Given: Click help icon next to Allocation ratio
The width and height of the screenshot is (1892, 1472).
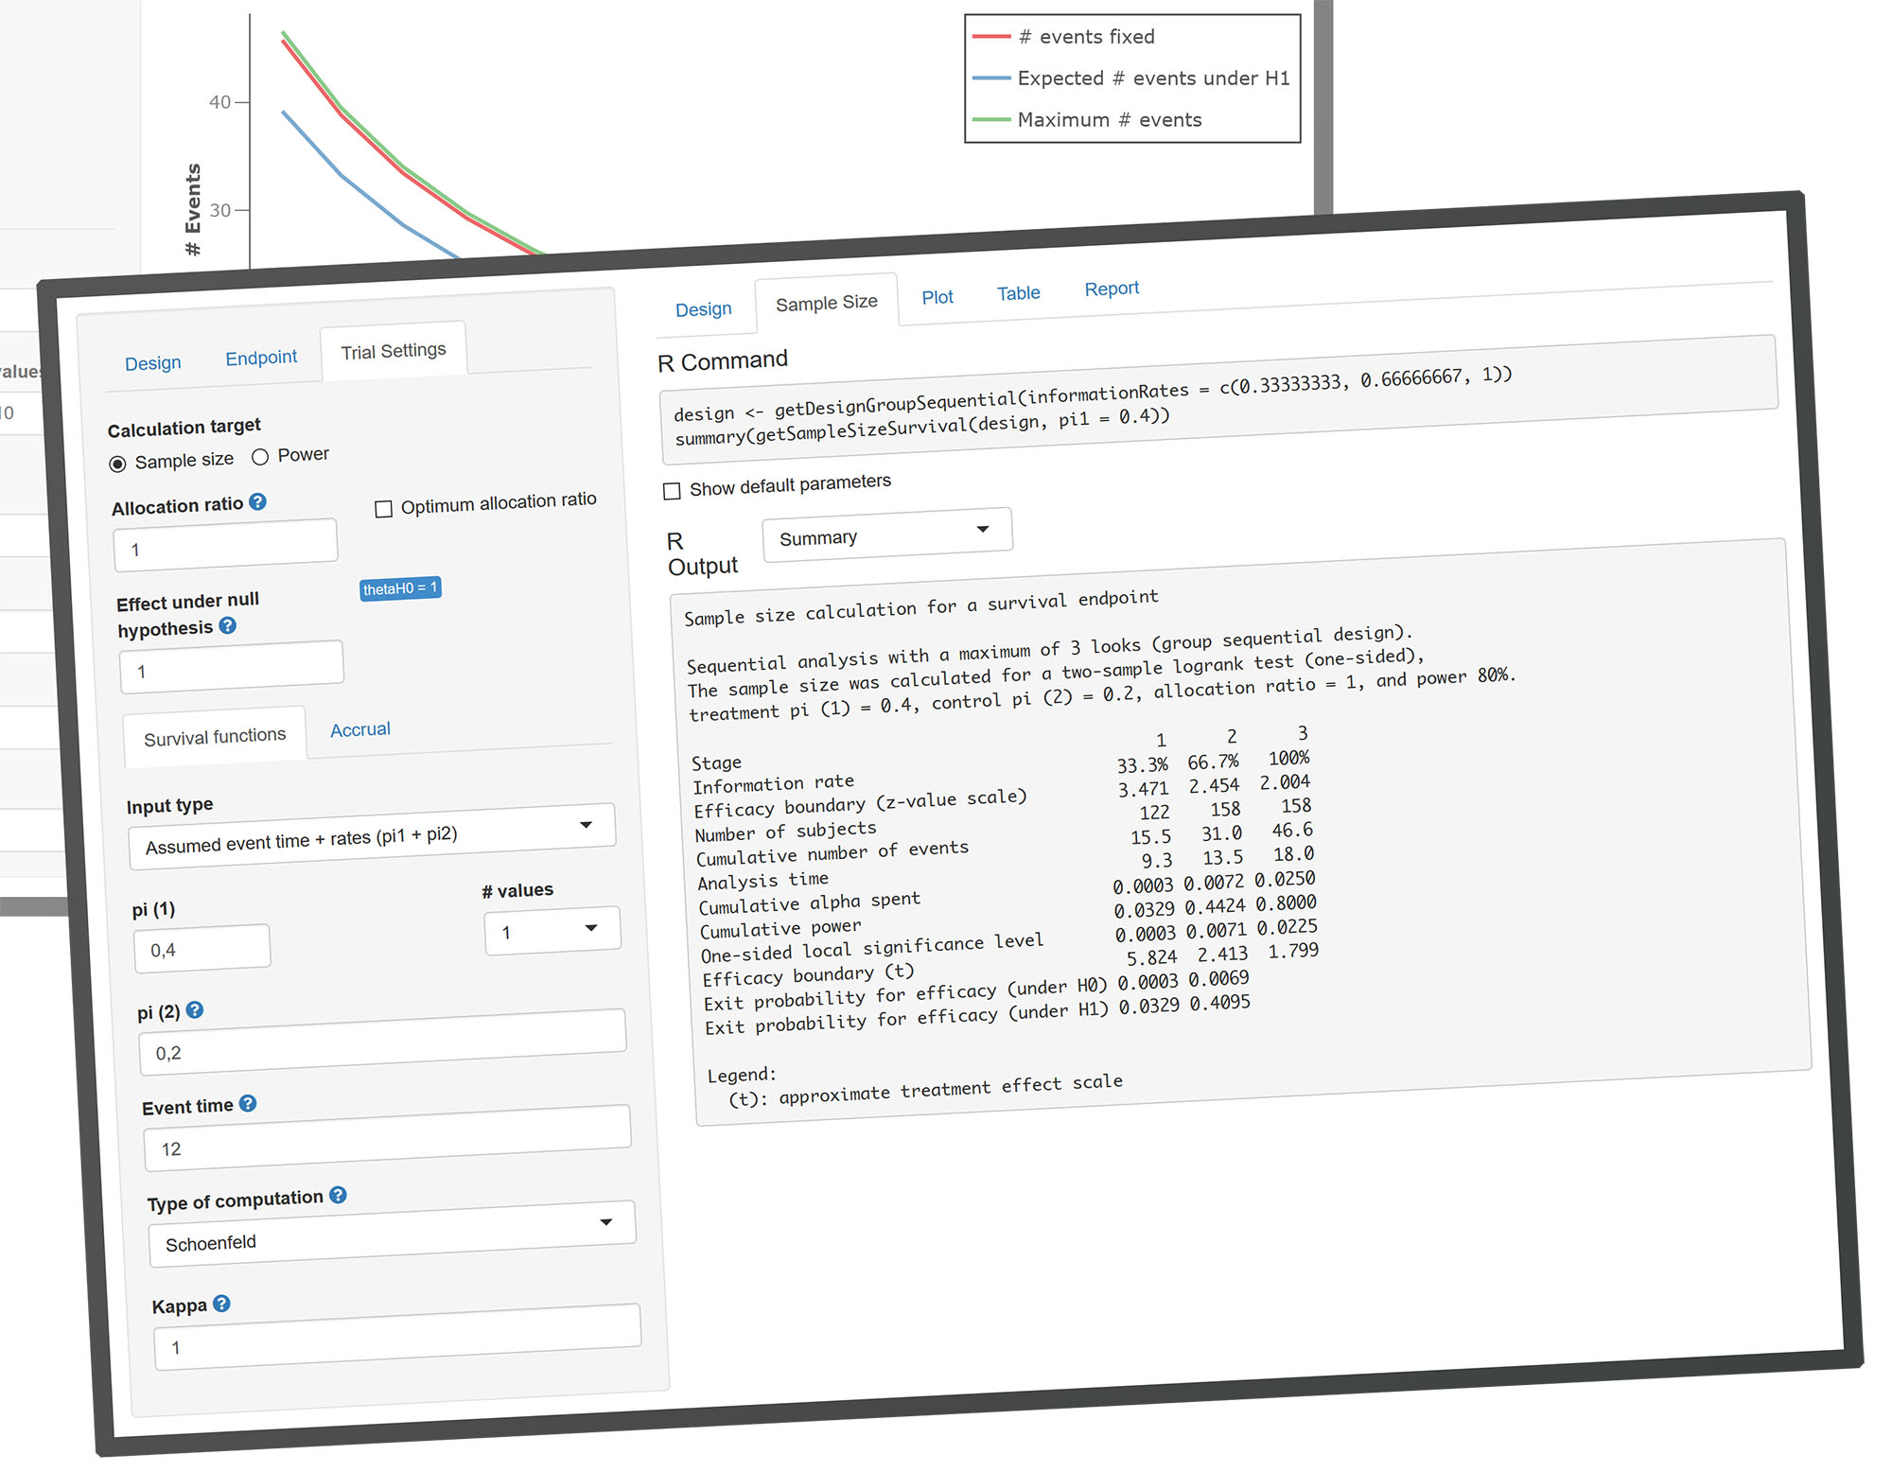Looking at the screenshot, I should pos(257,502).
